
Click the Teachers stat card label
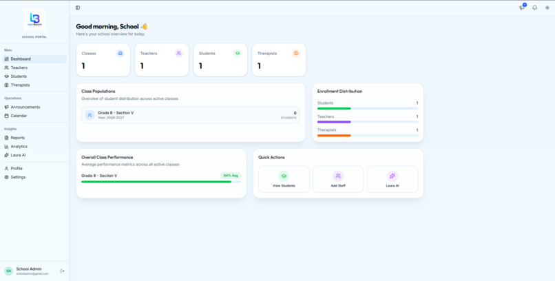tap(149, 54)
